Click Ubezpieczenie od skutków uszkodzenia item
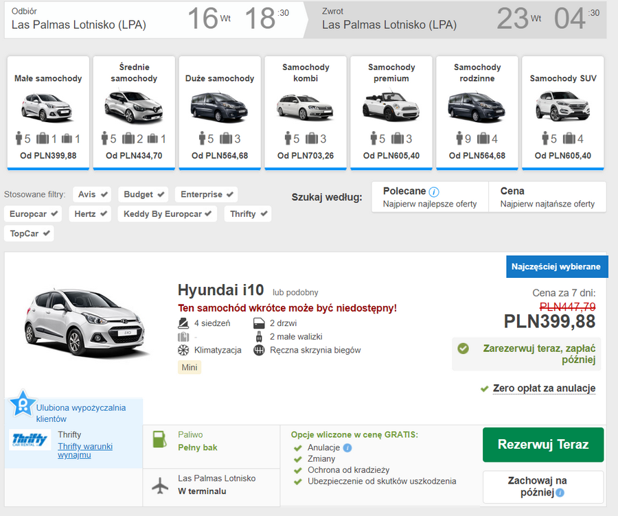Screen dimensions: 618x516 pyautogui.click(x=382, y=481)
